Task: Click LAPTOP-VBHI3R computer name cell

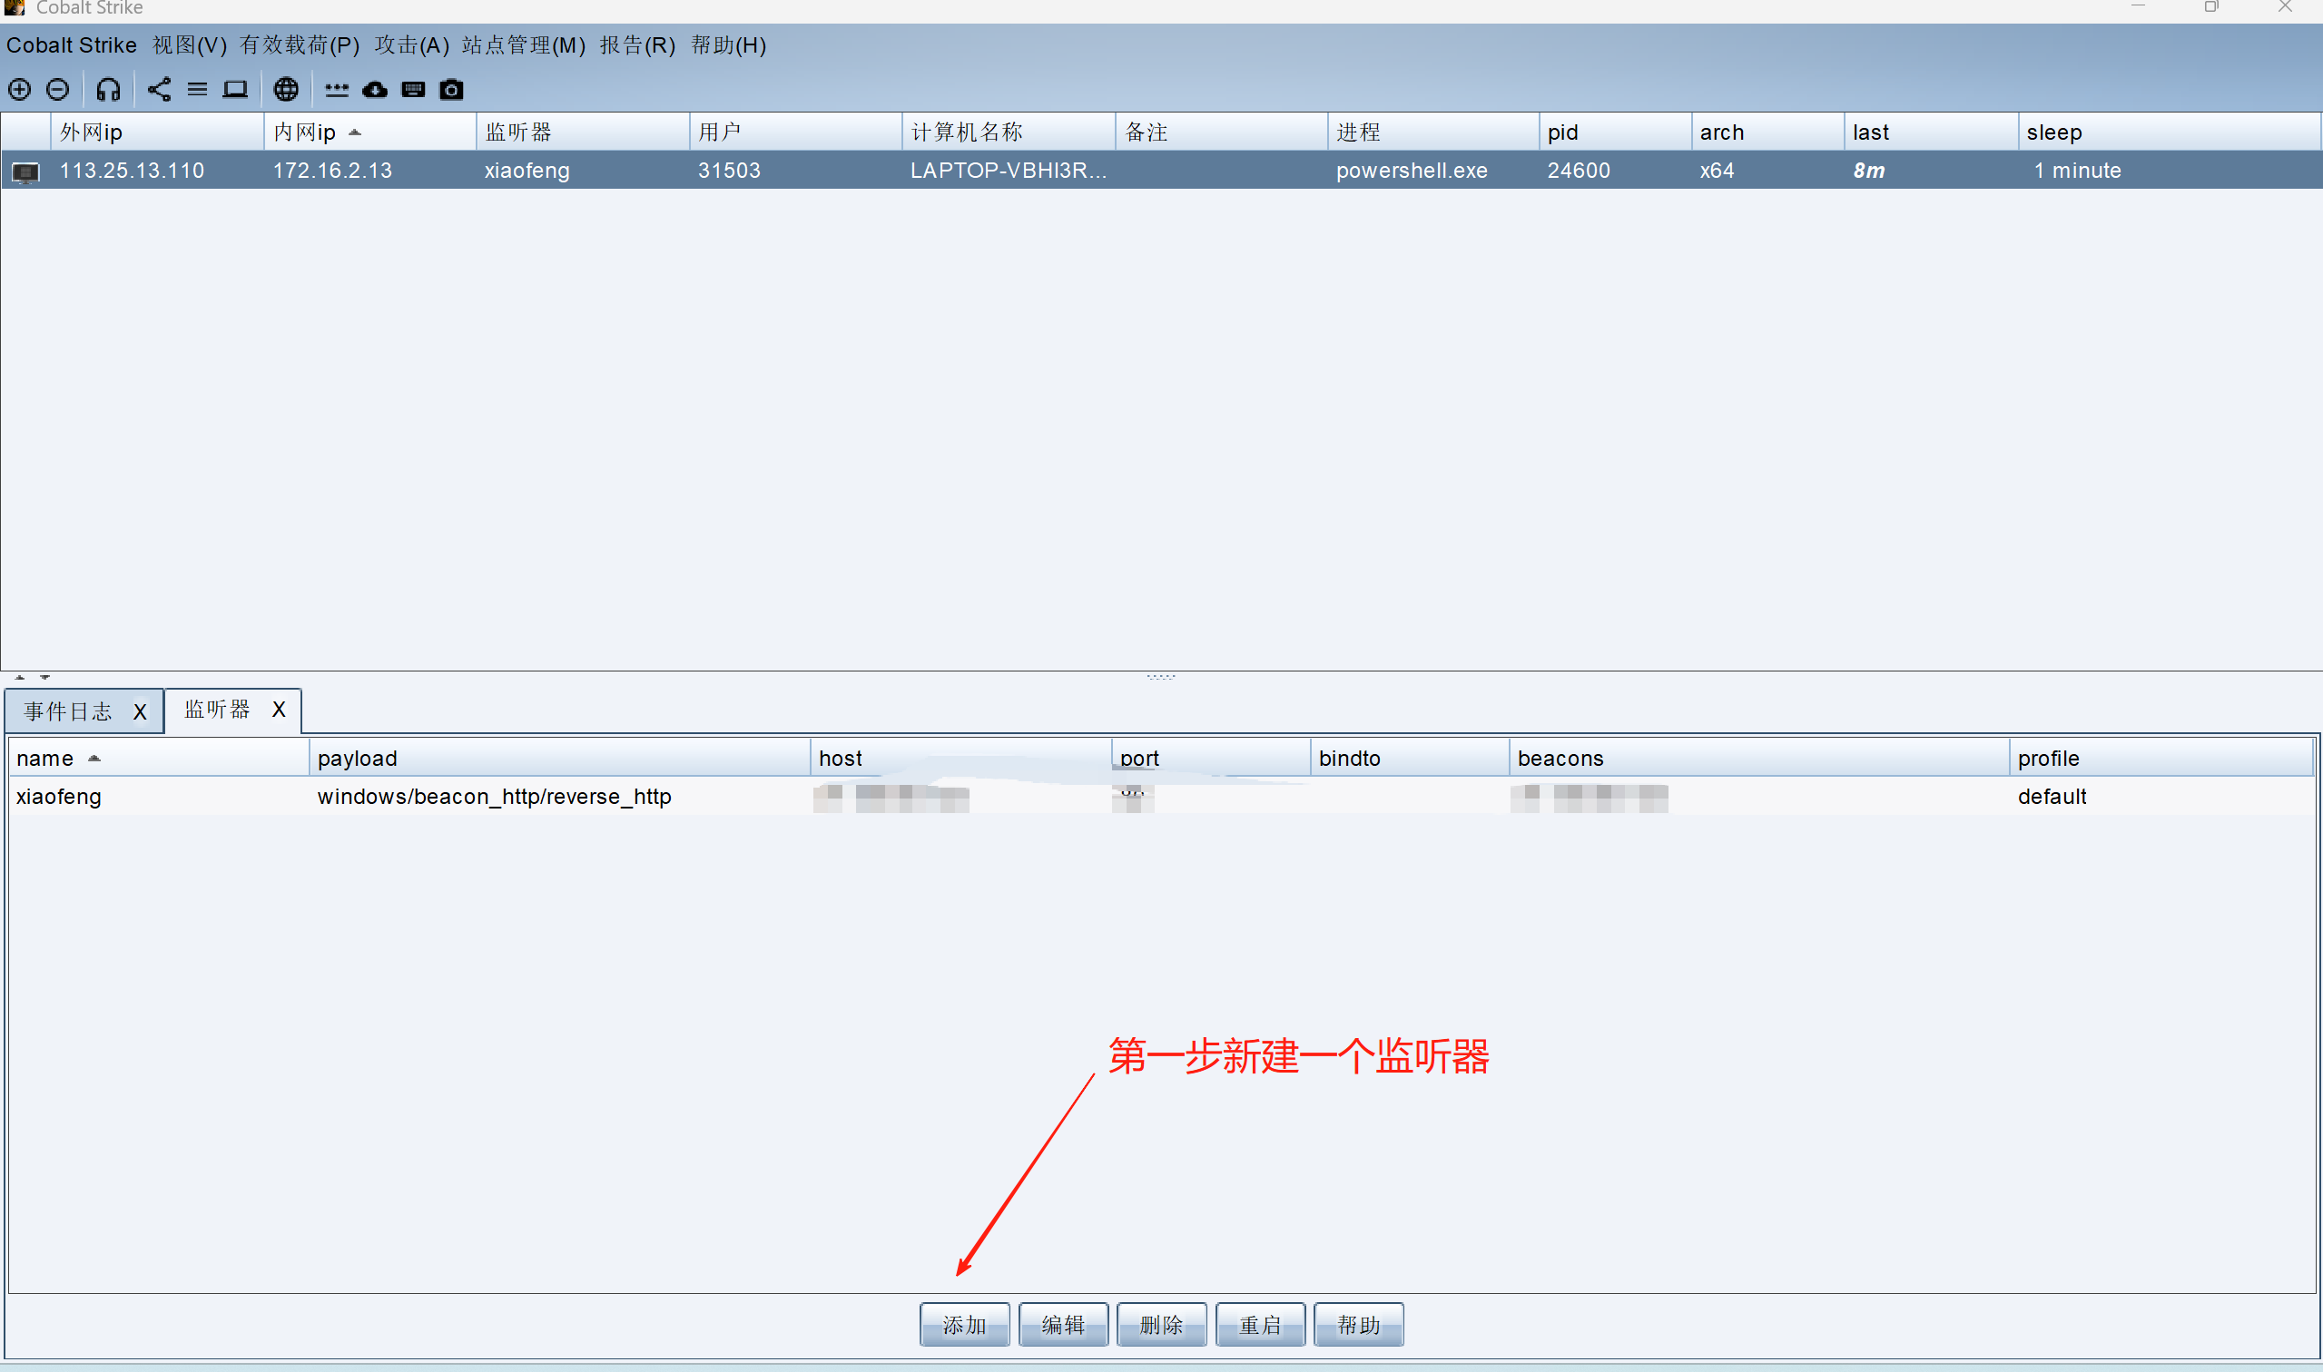Action: pyautogui.click(x=1008, y=171)
